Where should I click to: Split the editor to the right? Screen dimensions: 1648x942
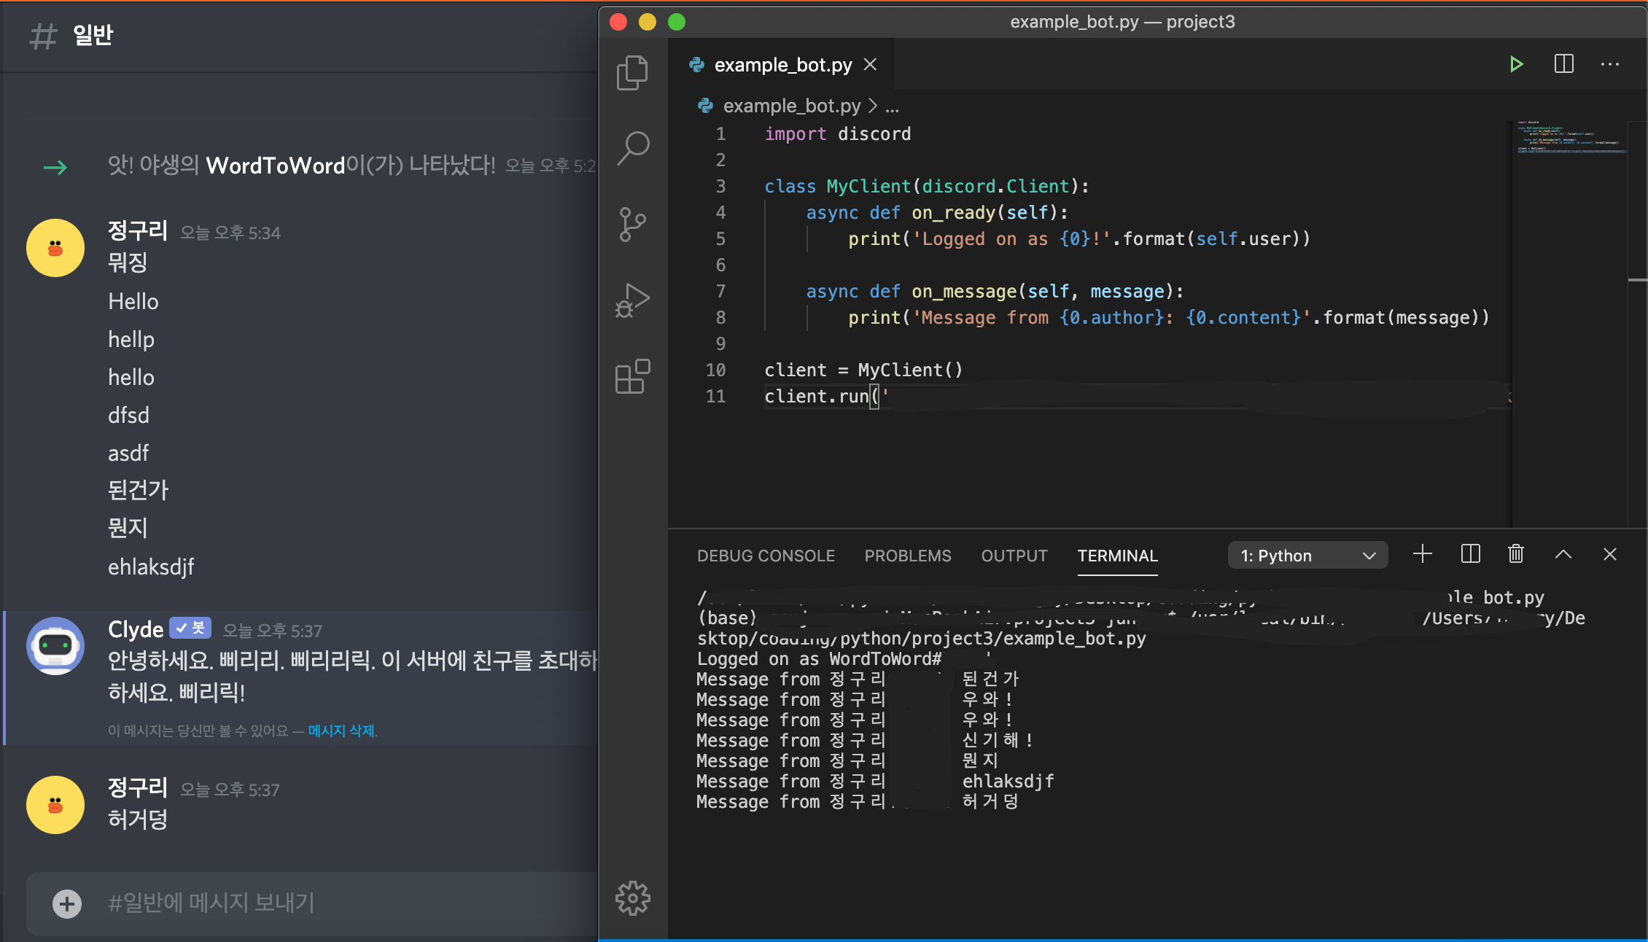point(1563,64)
